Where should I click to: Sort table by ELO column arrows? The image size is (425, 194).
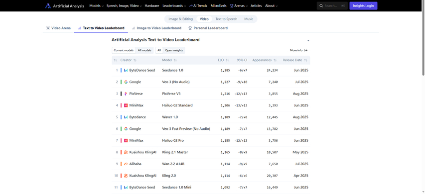(227, 60)
